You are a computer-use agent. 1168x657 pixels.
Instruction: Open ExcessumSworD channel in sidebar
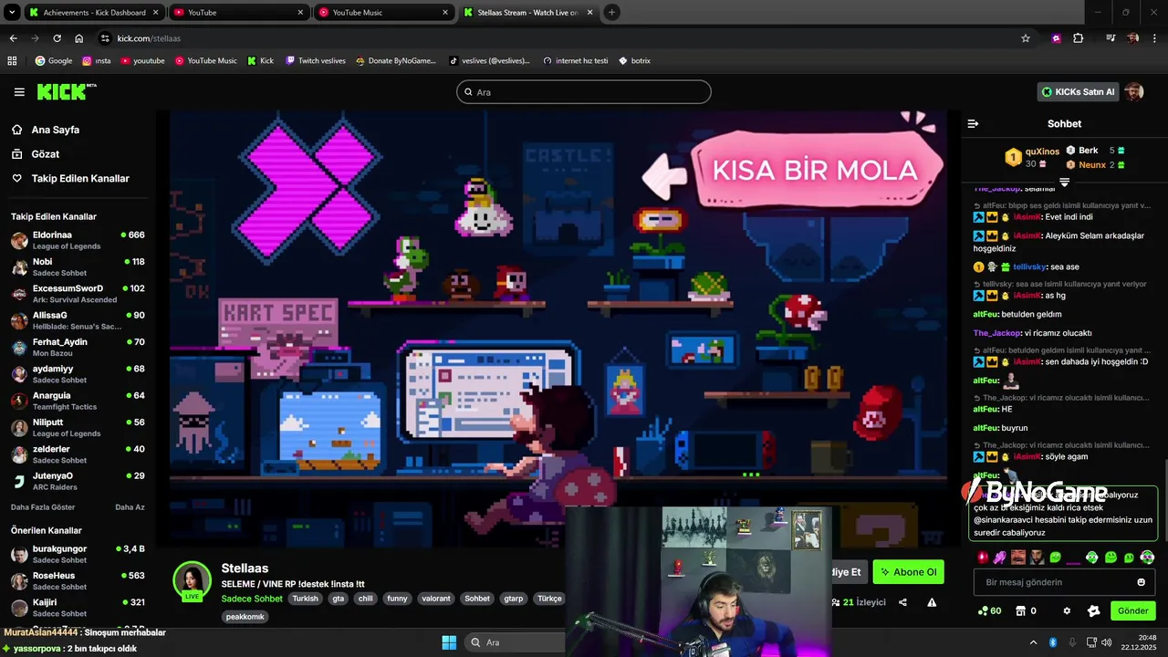tap(78, 294)
